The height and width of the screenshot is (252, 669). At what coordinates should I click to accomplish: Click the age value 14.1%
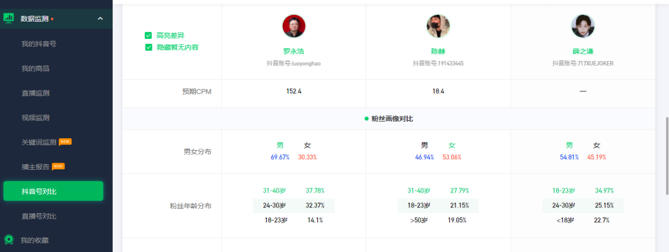point(315,220)
